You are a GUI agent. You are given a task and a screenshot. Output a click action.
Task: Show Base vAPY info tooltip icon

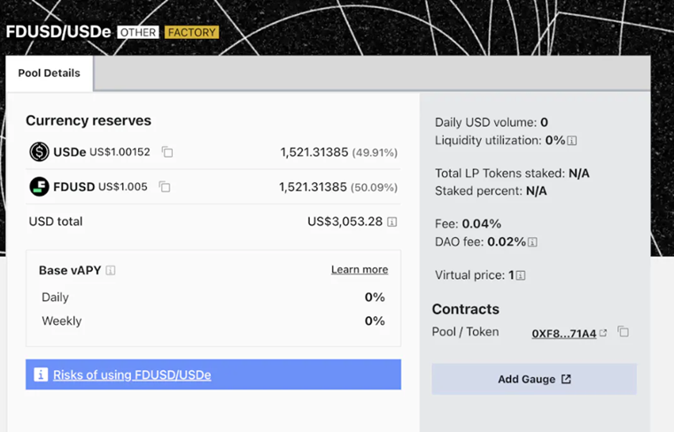tap(111, 270)
